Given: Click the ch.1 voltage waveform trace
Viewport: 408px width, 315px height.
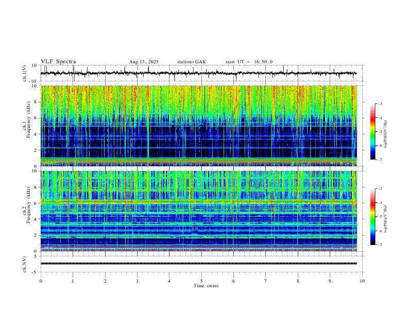Looking at the screenshot, I should coord(198,73).
